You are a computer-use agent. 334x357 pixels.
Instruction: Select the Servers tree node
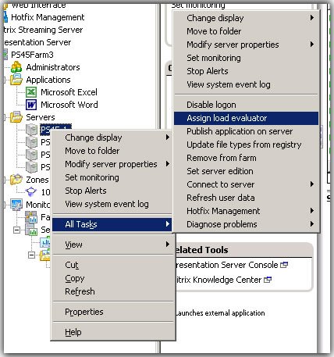point(41,117)
